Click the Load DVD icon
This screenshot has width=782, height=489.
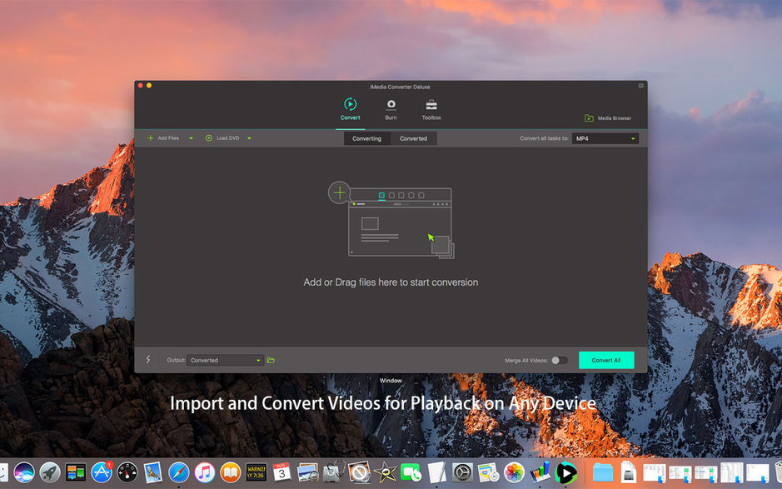(x=208, y=137)
